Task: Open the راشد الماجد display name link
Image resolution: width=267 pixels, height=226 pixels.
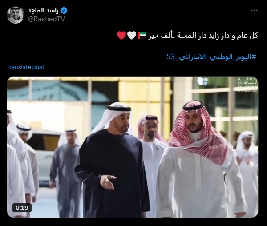Action: pos(43,11)
